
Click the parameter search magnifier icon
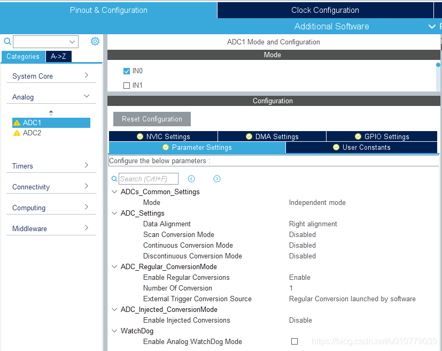coord(114,179)
